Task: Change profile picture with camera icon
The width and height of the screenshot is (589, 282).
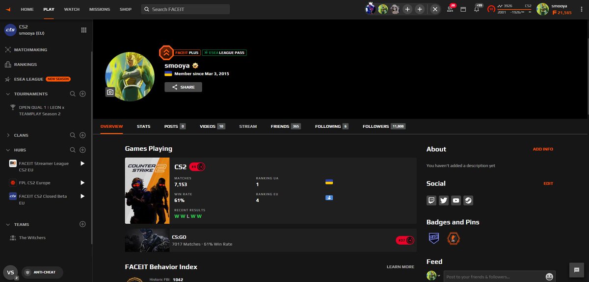Action: (110, 92)
